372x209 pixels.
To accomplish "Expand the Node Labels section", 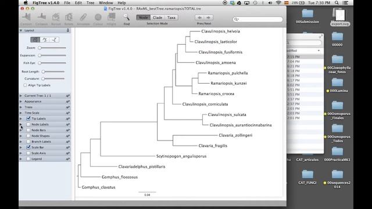I will coord(21,124).
